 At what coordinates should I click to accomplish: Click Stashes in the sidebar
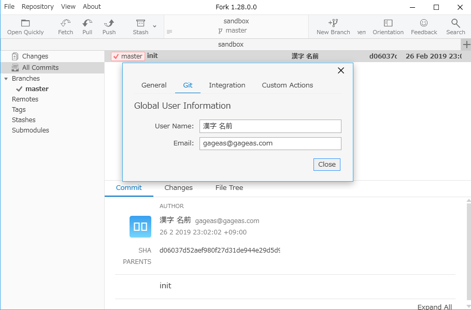click(x=24, y=120)
